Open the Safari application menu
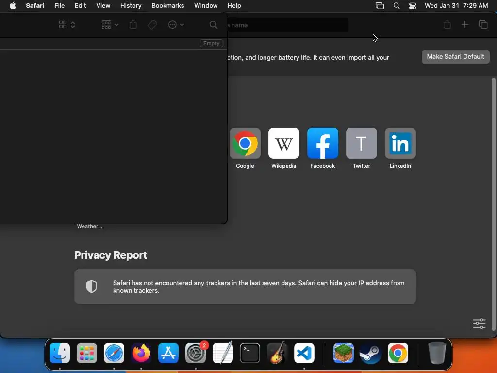 pyautogui.click(x=35, y=5)
